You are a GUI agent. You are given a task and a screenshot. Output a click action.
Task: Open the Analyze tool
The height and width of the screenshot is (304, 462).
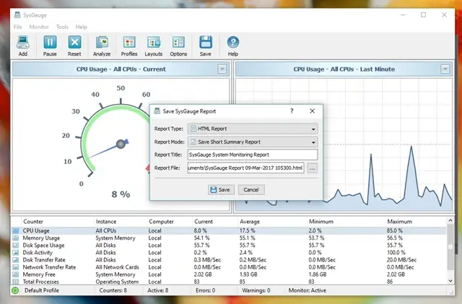coord(102,43)
